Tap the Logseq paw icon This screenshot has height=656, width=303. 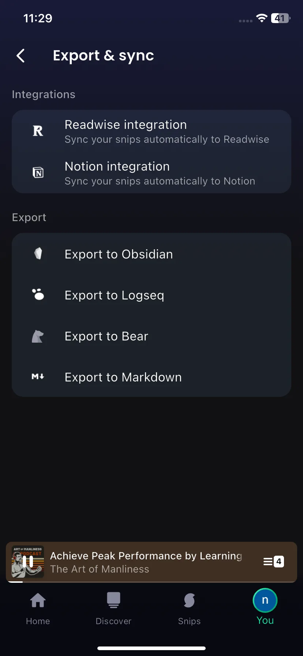(x=38, y=294)
